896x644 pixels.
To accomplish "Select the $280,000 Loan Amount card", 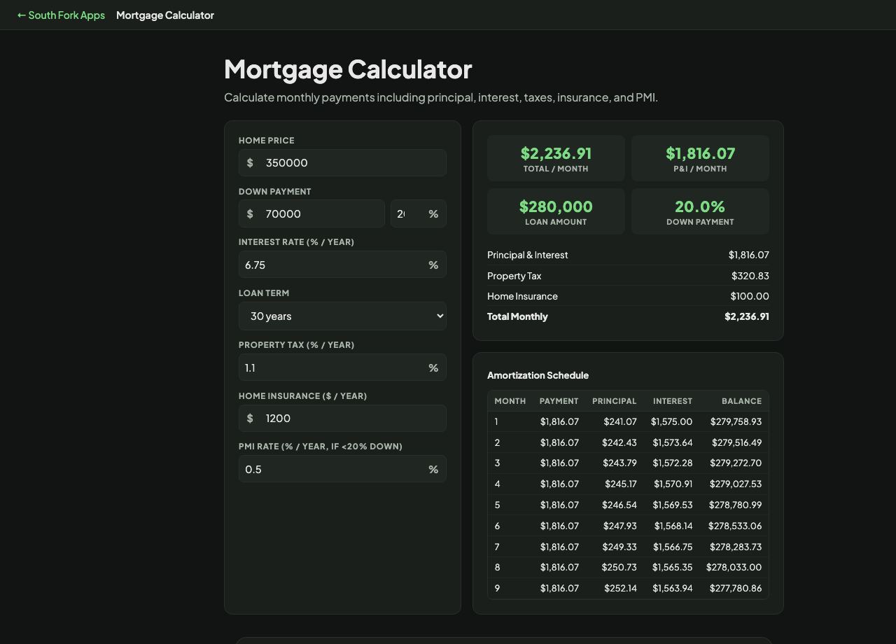I will (x=556, y=211).
